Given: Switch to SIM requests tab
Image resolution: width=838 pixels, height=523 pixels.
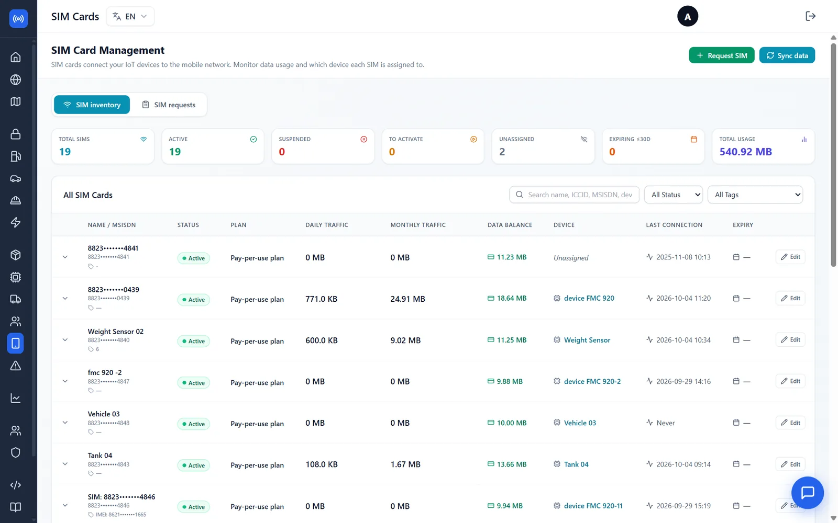Looking at the screenshot, I should [169, 105].
